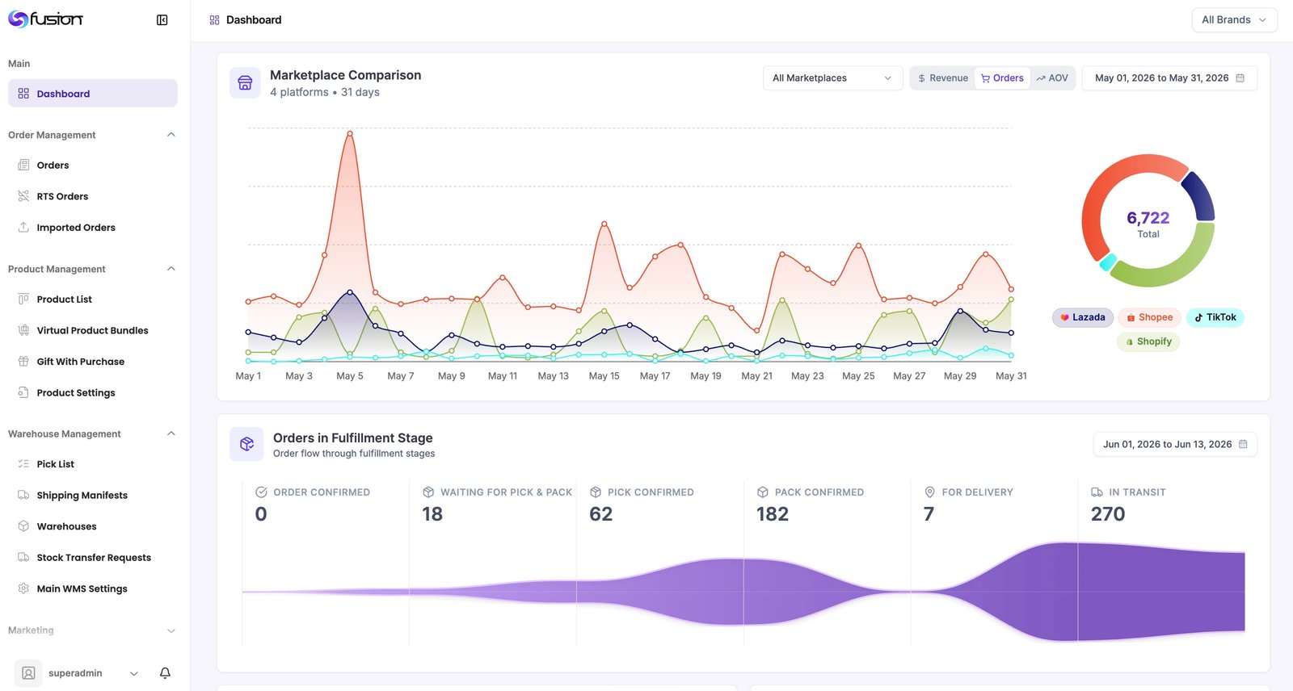Open the superadmin user menu chevron

click(x=134, y=673)
